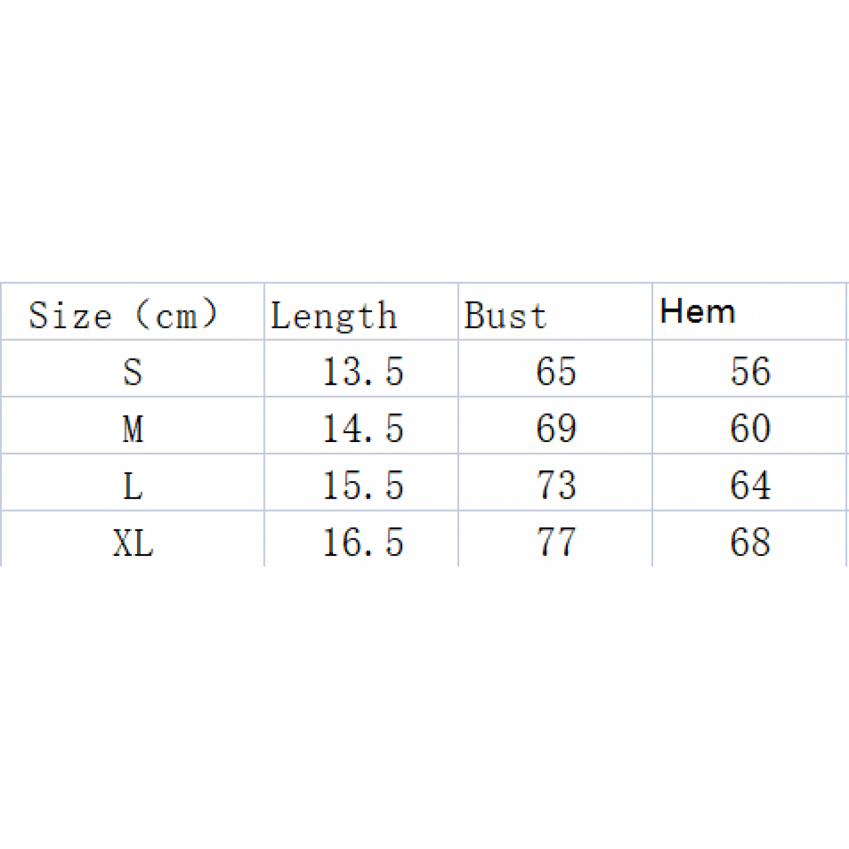Click the hem value 64

[750, 486]
